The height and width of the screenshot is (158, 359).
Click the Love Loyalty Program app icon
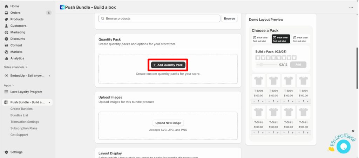[6, 92]
